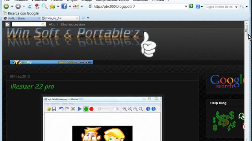
Task: Click the Blogger navbar search field
Action: (29, 24)
